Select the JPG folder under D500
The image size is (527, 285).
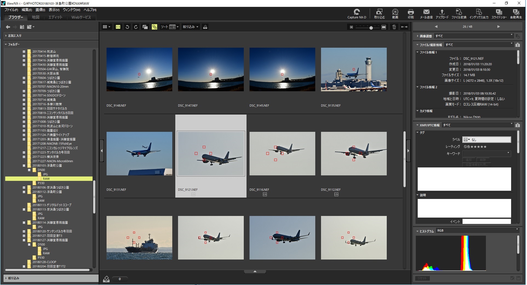[x=45, y=174]
